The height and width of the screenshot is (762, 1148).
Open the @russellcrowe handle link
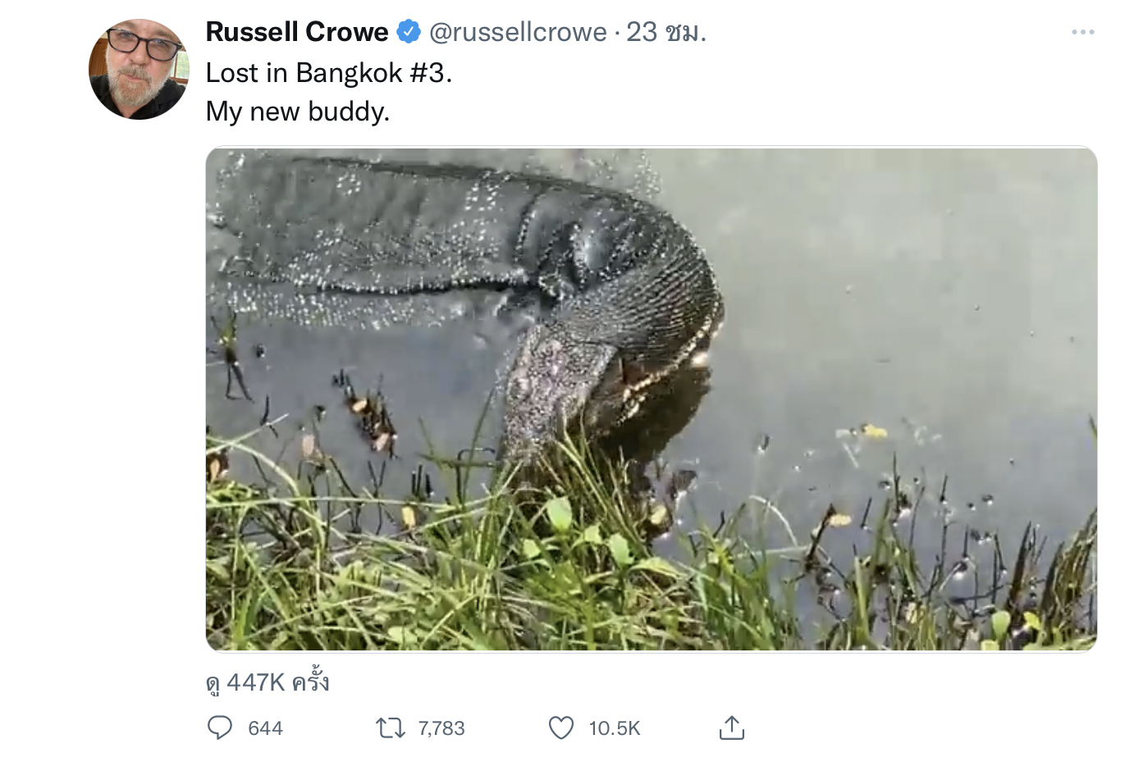point(518,32)
